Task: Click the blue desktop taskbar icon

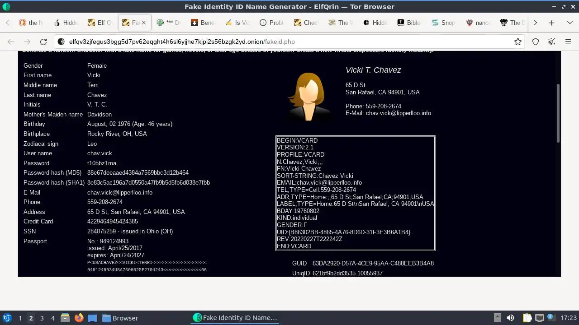Action: tap(92, 318)
